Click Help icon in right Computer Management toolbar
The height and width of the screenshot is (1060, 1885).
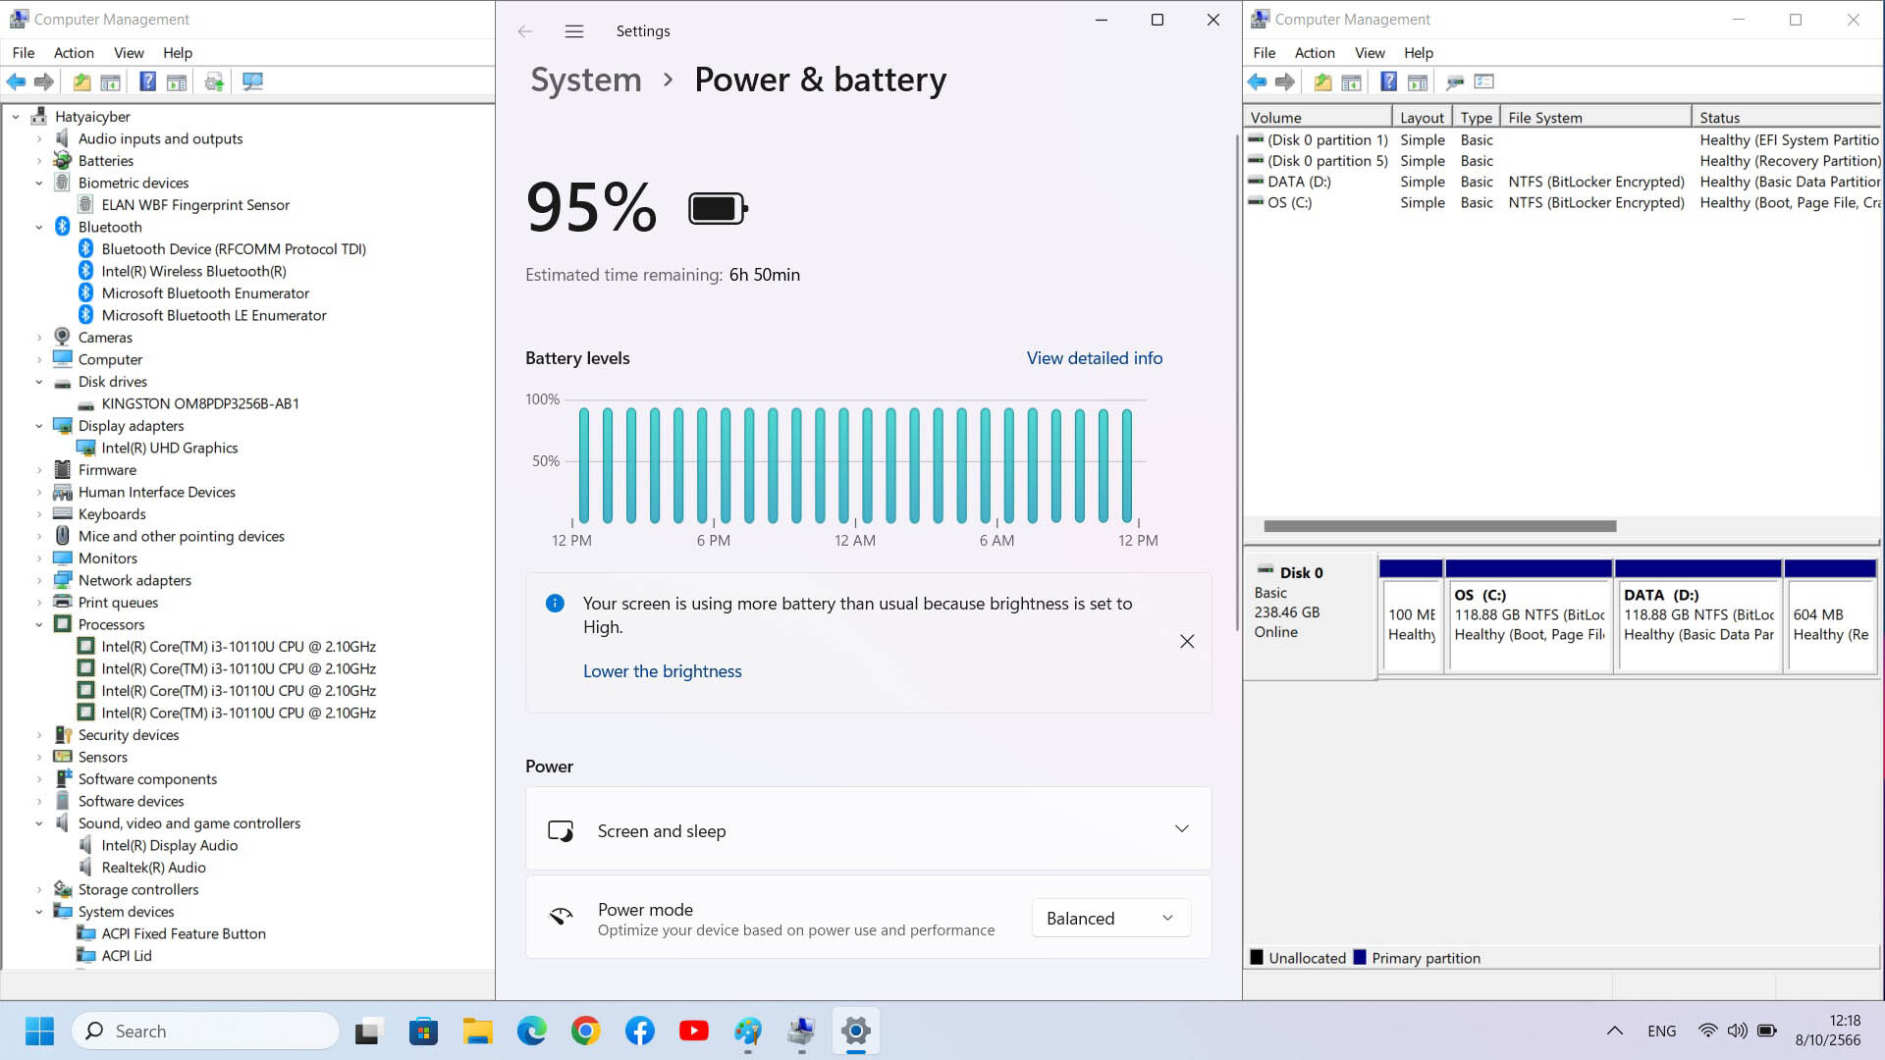coord(1388,82)
